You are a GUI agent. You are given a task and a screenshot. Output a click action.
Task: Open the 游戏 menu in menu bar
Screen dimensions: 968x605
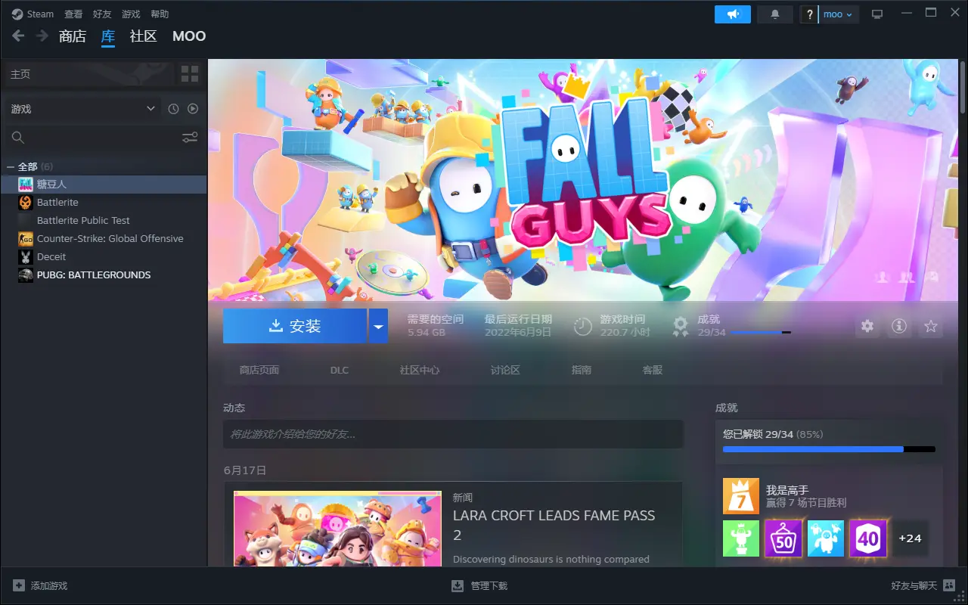131,14
